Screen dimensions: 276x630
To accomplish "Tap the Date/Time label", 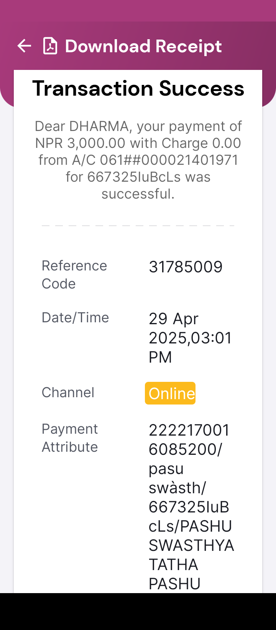I will (75, 318).
